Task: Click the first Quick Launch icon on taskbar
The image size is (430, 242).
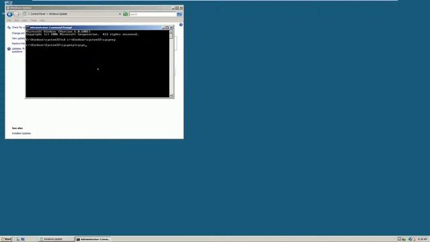Action: point(17,239)
